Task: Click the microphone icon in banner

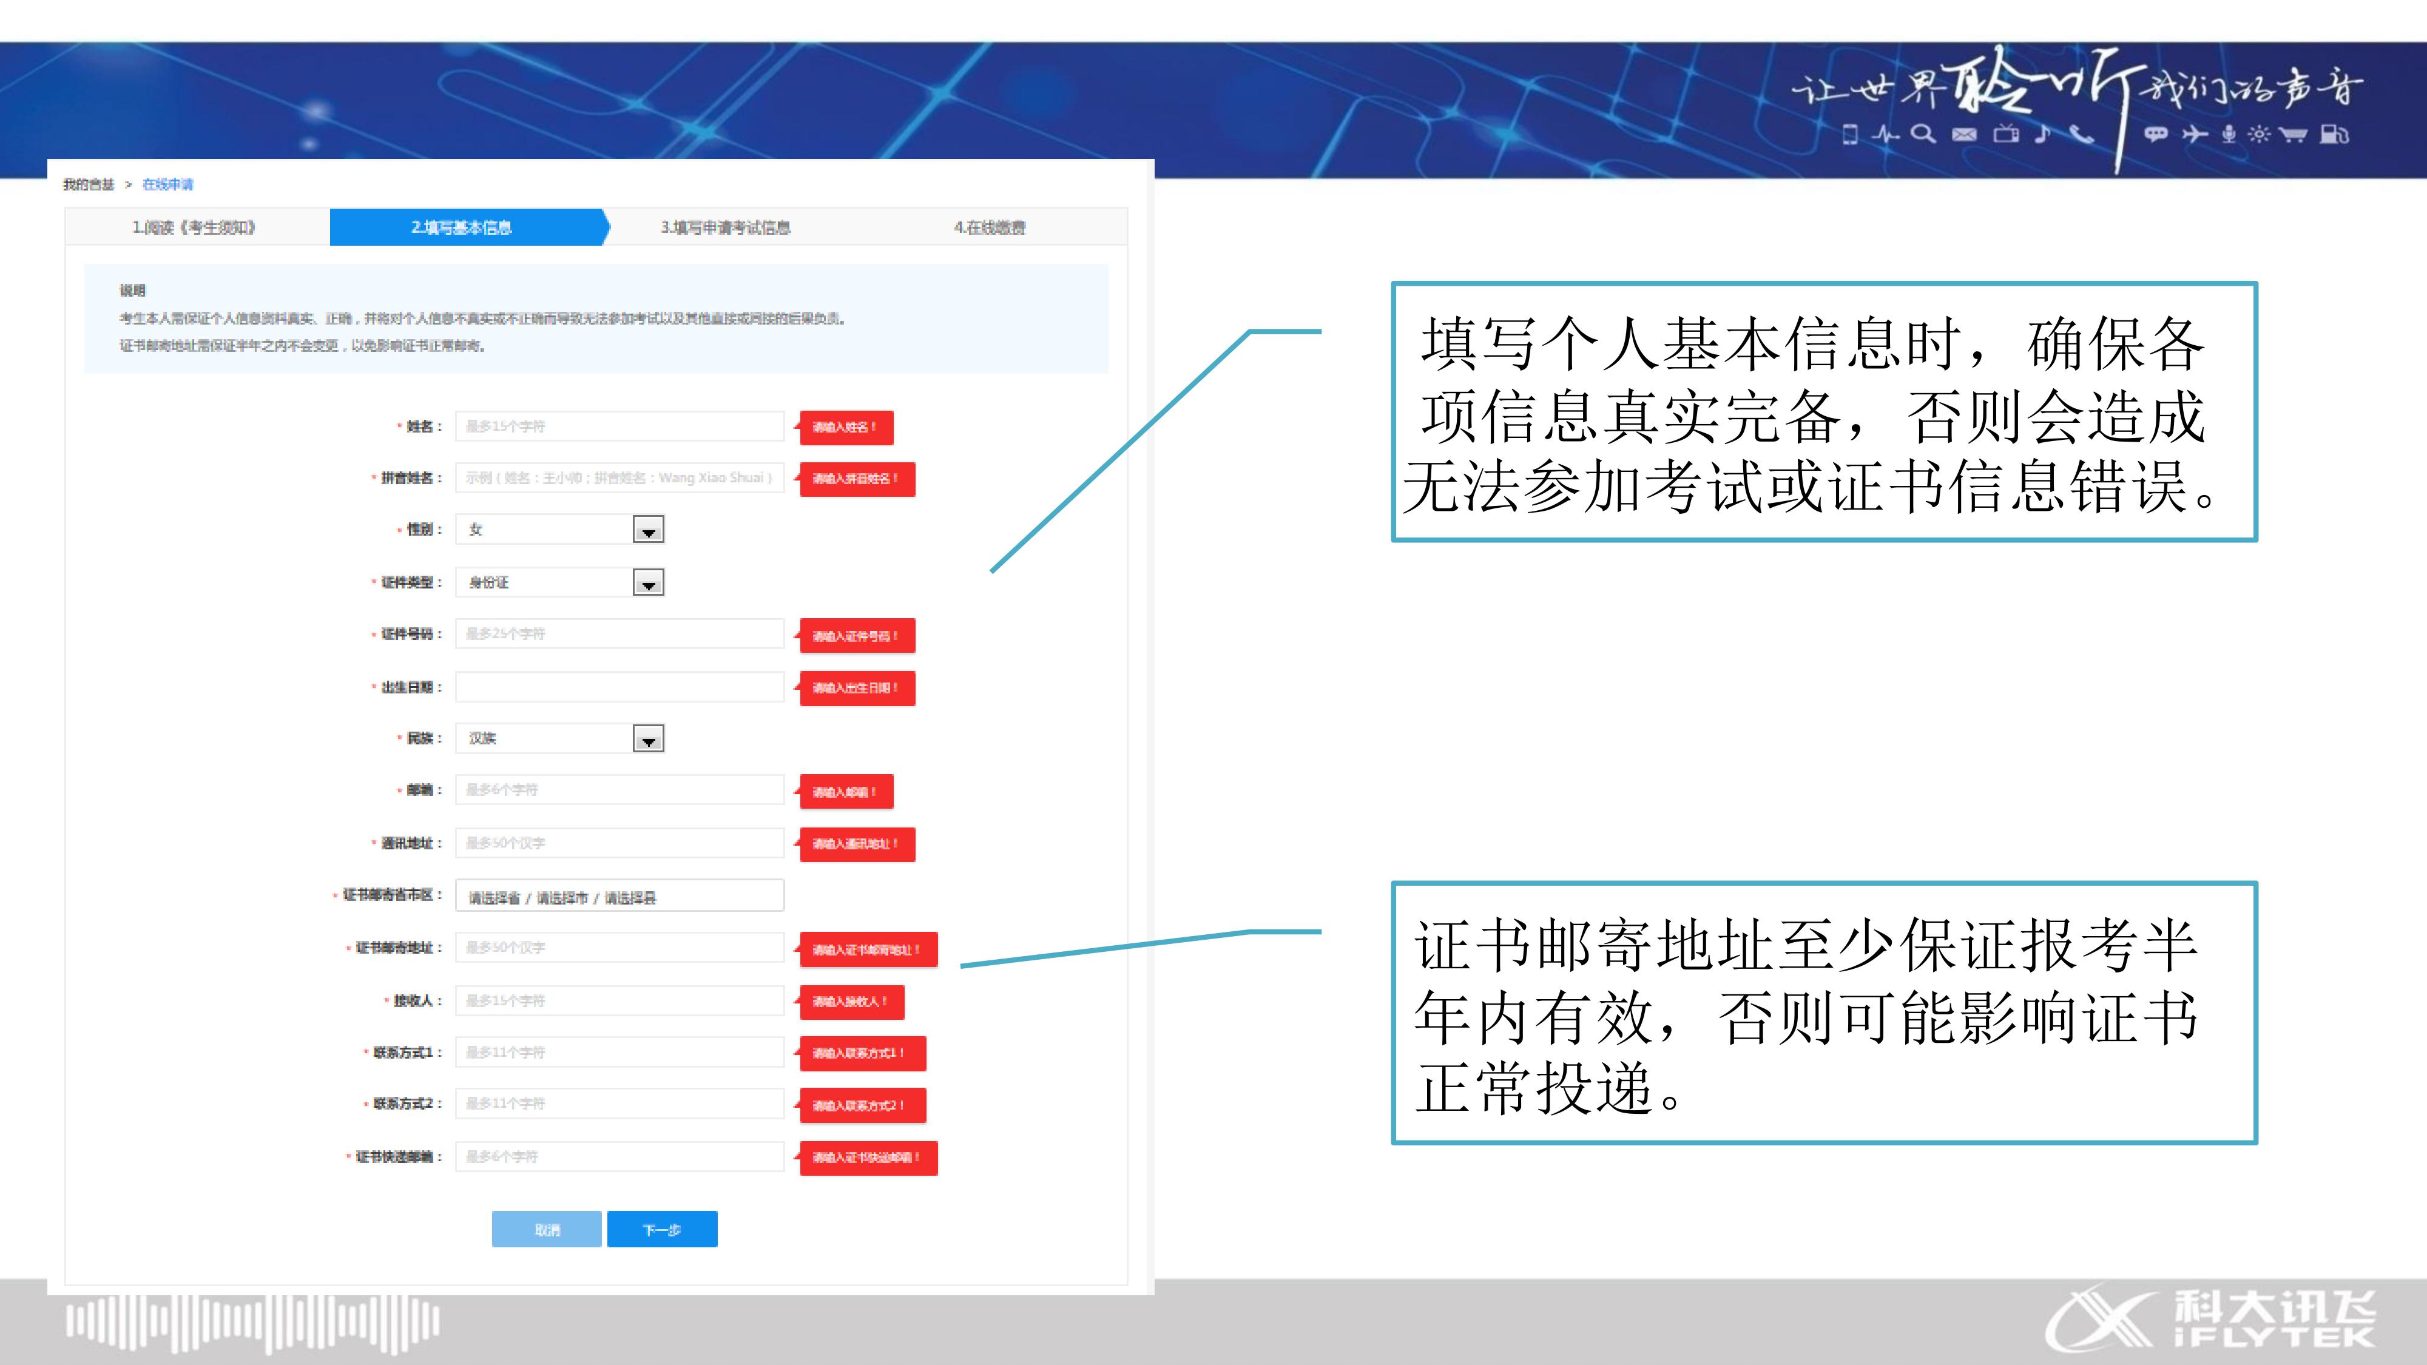Action: (x=2228, y=135)
